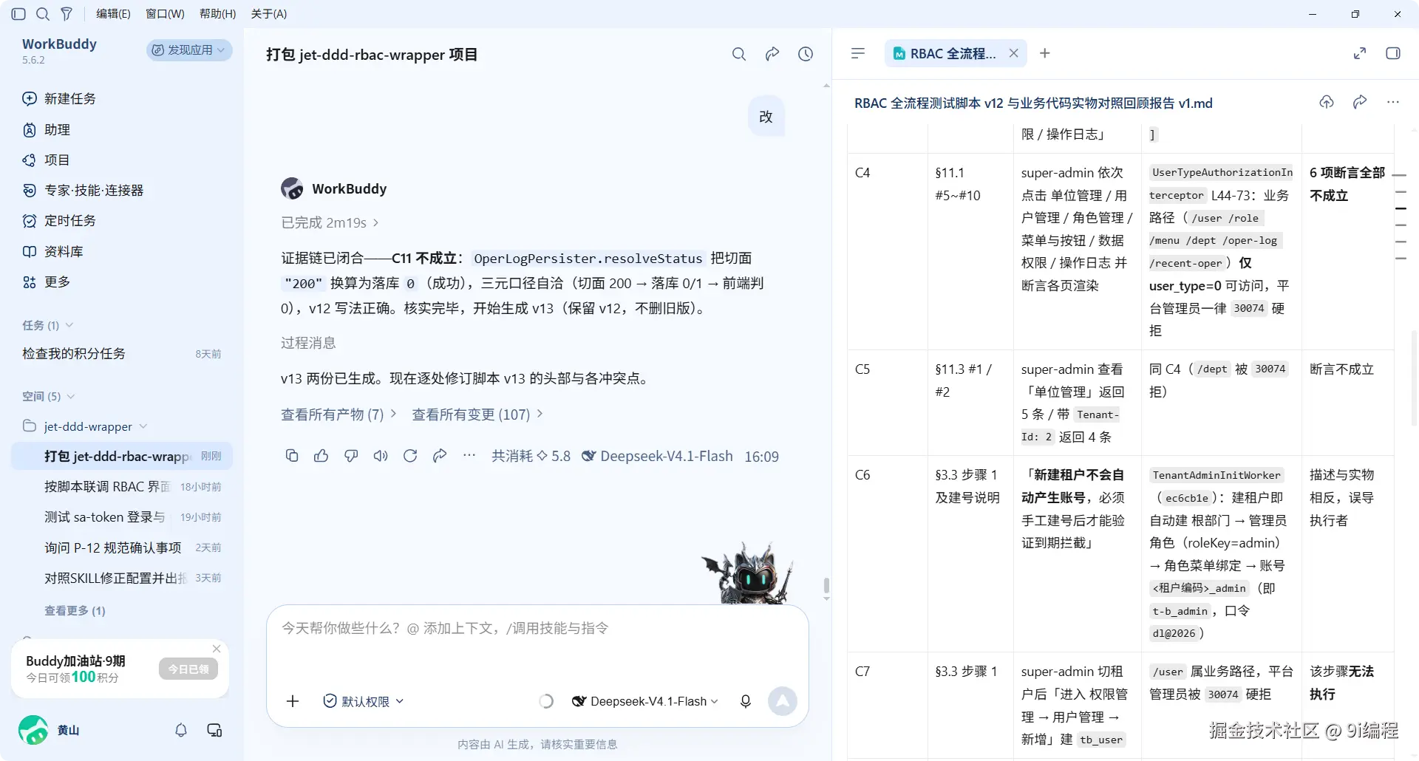Click the send arrow button

[783, 701]
